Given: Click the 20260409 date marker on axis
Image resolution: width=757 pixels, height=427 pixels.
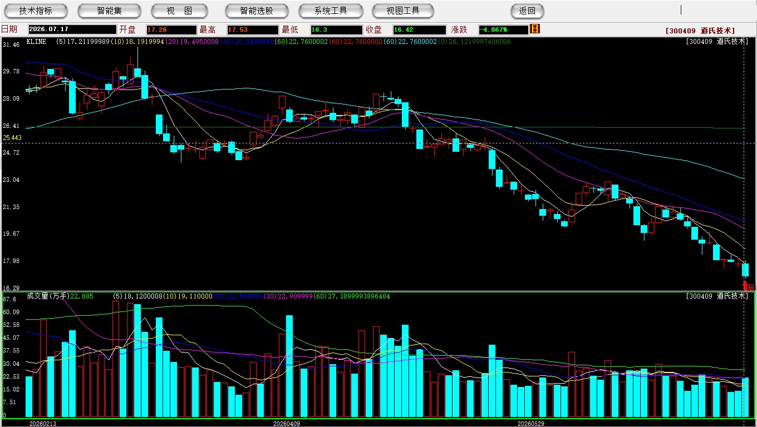Looking at the screenshot, I should pyautogui.click(x=286, y=424).
